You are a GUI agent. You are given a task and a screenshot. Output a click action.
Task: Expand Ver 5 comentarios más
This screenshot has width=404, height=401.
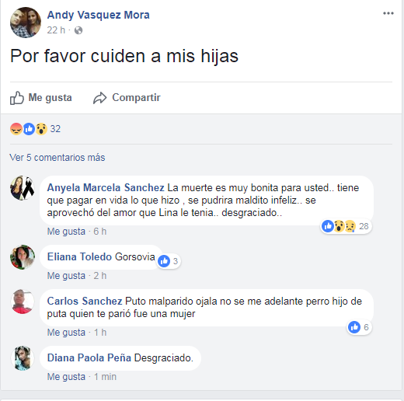[x=57, y=158]
